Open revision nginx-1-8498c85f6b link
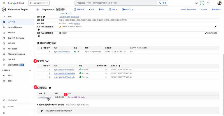Screen dimensions: 224x116 pos(62,52)
